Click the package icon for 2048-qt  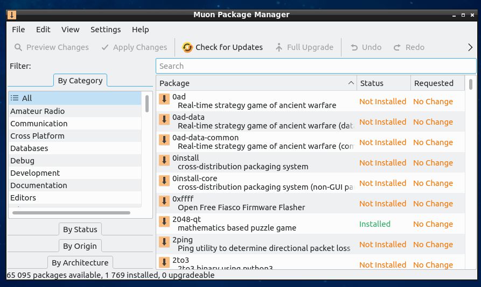coord(164,222)
